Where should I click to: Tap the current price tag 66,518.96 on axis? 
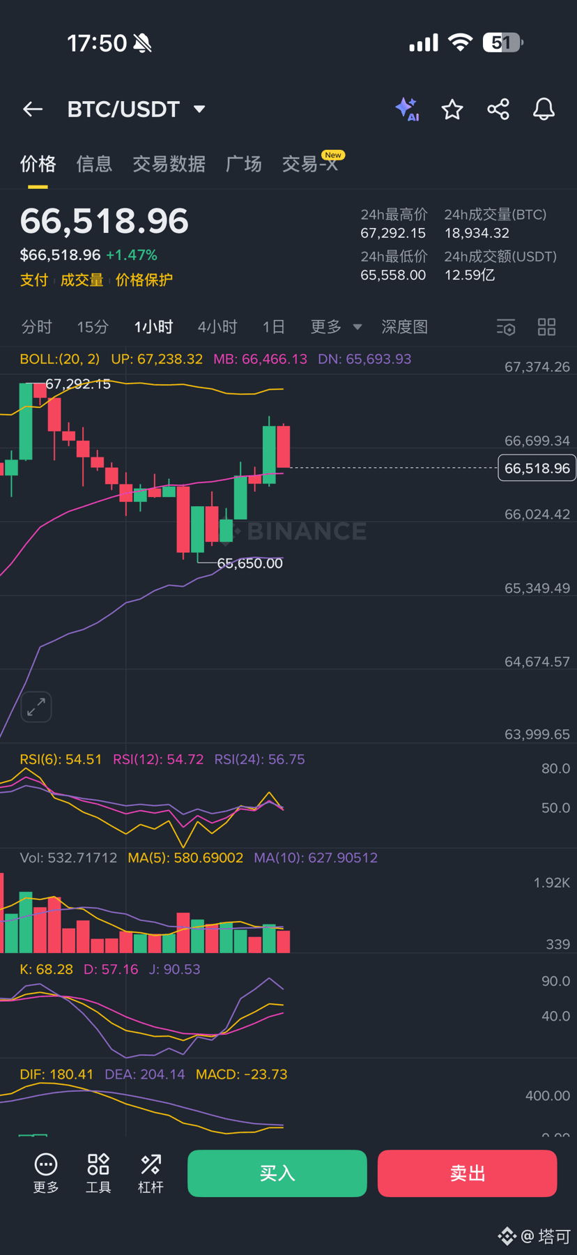pos(537,469)
